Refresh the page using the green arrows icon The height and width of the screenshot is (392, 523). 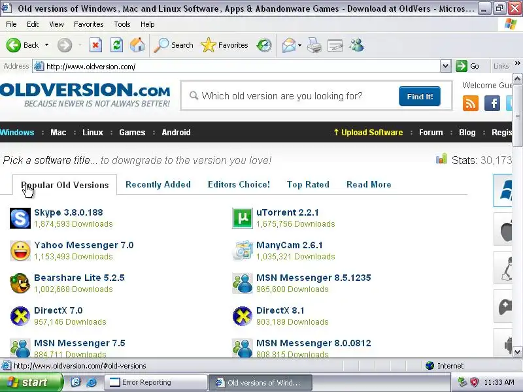pyautogui.click(x=116, y=45)
